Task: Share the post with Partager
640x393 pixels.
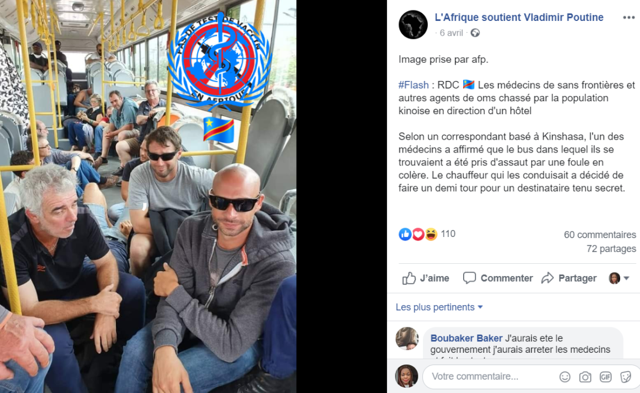Action: [x=569, y=278]
